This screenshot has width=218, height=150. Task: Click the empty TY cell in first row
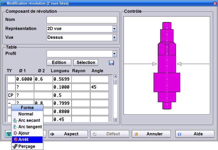click(11, 79)
